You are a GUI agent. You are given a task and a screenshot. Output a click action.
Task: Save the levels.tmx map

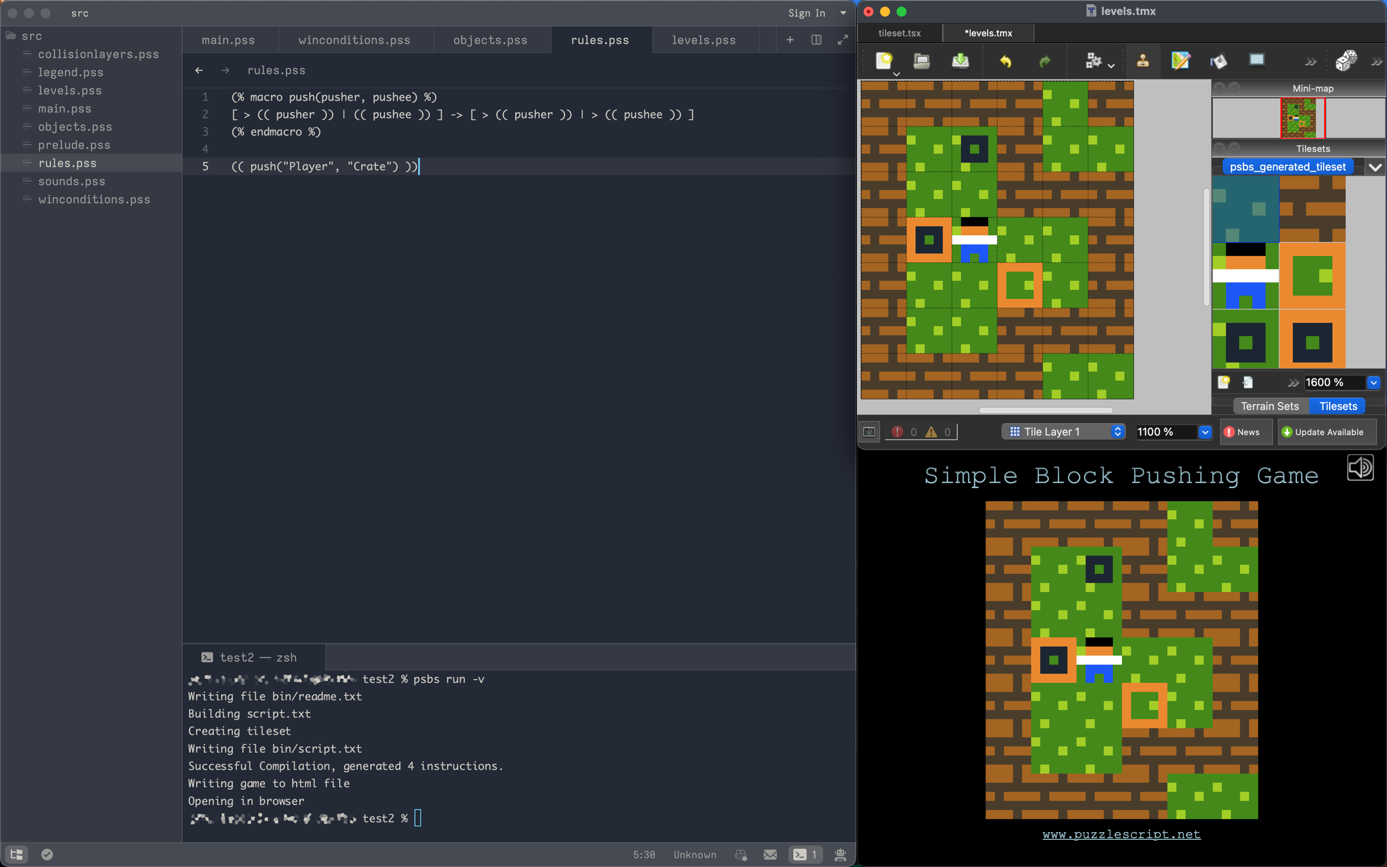coord(961,61)
